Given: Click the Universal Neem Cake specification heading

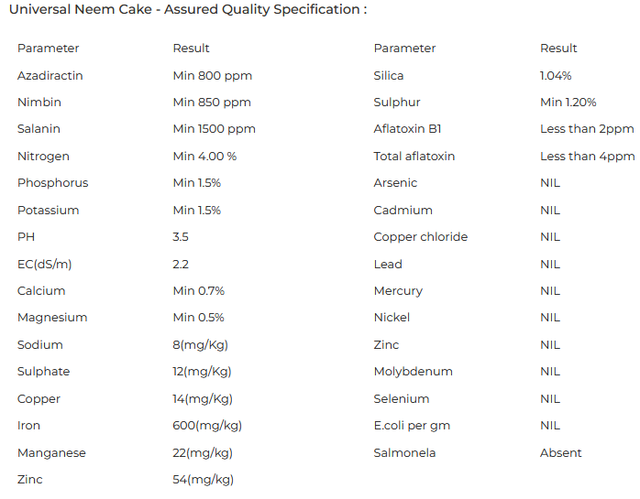Looking at the screenshot, I should pos(187,10).
